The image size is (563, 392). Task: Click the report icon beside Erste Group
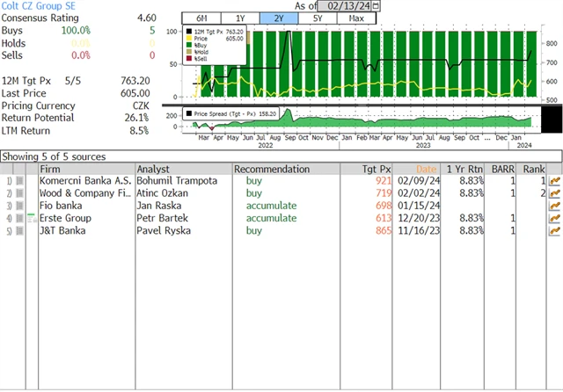(x=20, y=218)
